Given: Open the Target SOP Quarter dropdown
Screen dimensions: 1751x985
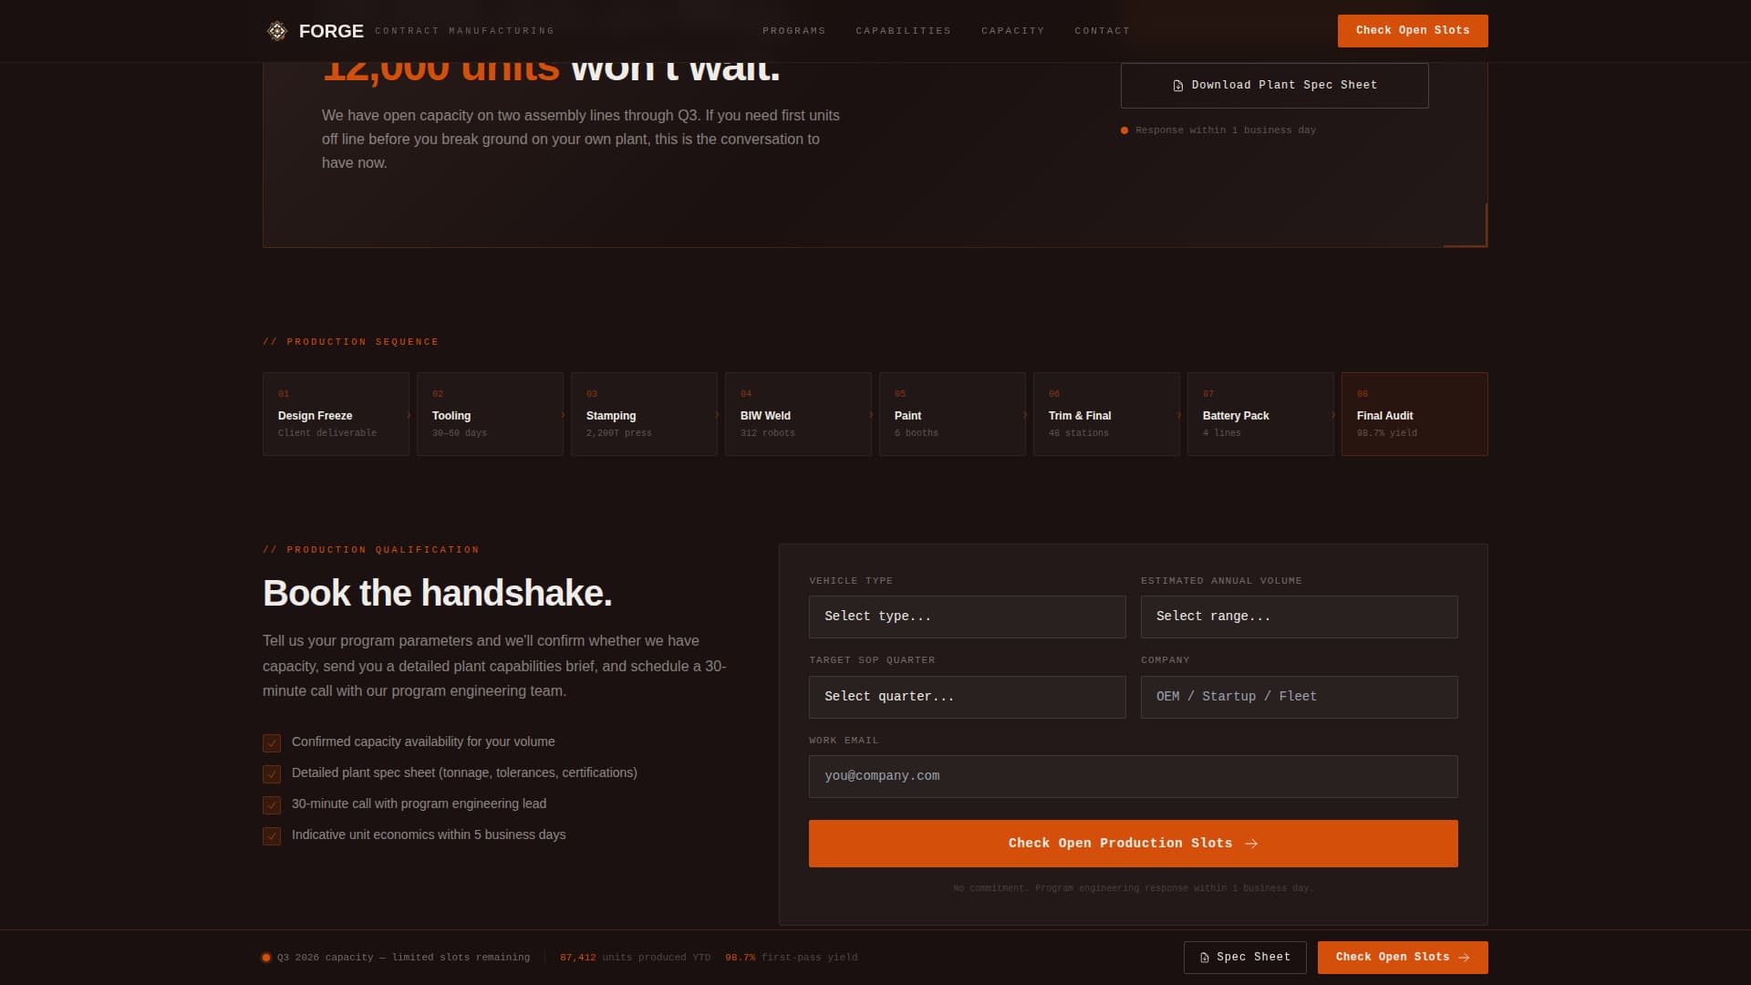Looking at the screenshot, I should pyautogui.click(x=967, y=697).
